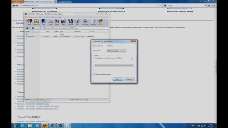Click the search magnifier in Firefox search box
Image resolution: width=228 pixels, height=128 pixels.
205,6
